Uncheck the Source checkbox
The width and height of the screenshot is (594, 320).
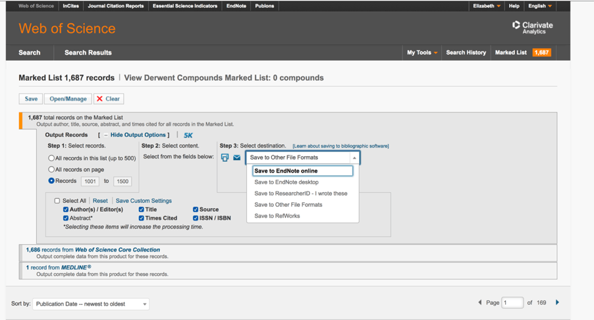coord(196,209)
